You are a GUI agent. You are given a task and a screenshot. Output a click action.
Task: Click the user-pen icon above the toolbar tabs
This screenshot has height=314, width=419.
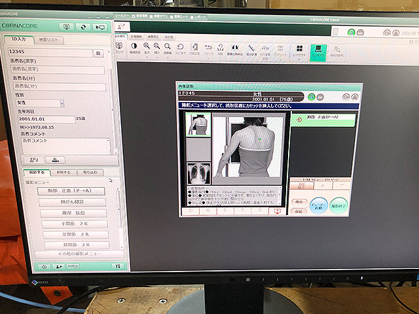(122, 27)
